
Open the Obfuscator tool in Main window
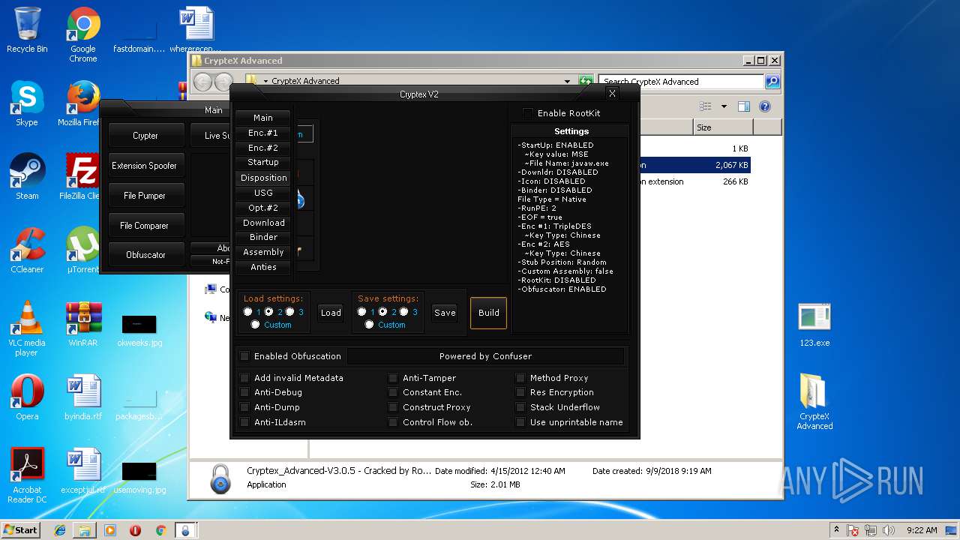[145, 255]
